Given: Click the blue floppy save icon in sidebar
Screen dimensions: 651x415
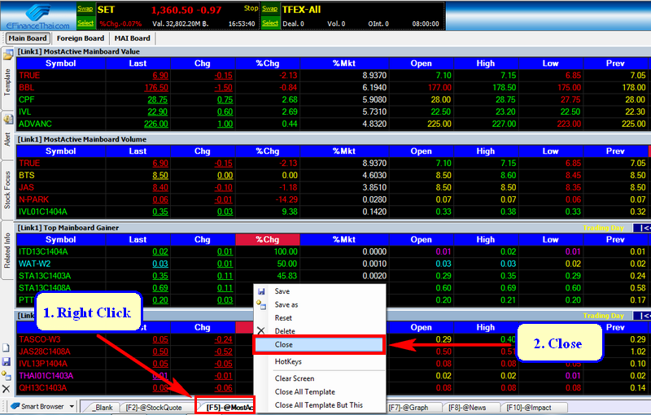Looking at the screenshot, I should 7,361.
